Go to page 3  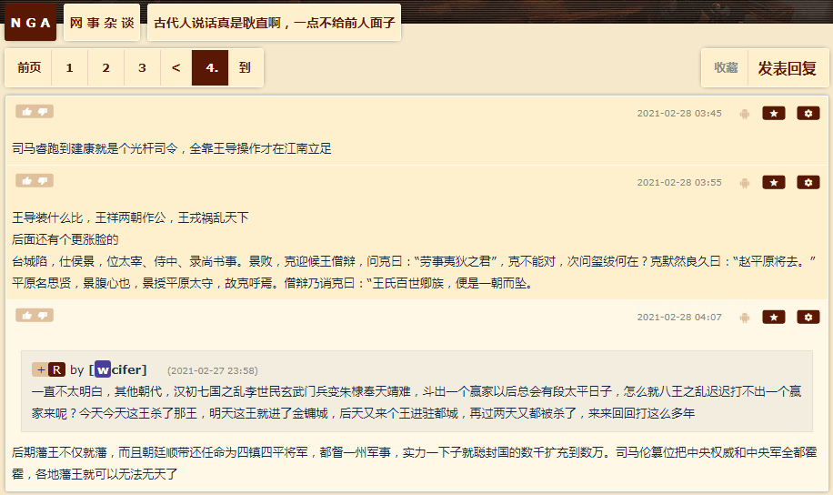[x=142, y=67]
